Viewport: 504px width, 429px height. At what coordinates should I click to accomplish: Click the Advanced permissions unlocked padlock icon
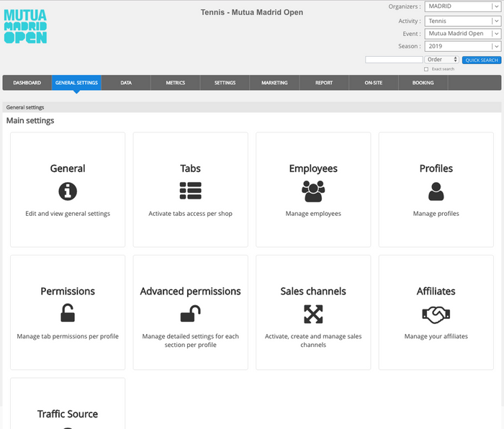[190, 313]
